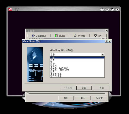Image resolution: width=129 pixels, height=114 pixels.
Task: Click the question mark in VideoSoap dialog
Action: click(107, 41)
